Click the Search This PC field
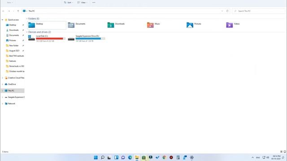 pyautogui.click(x=259, y=11)
